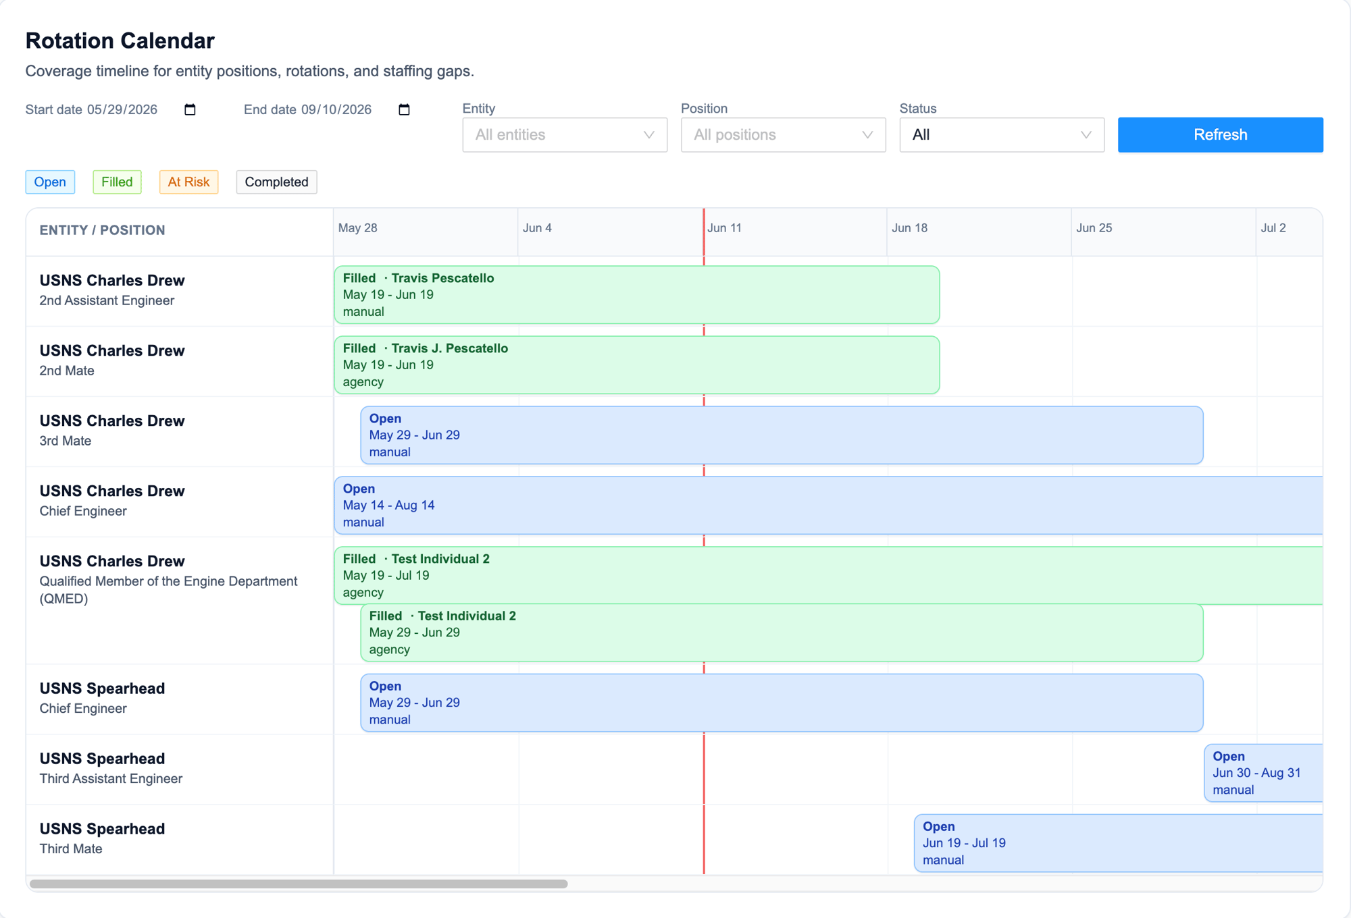Image resolution: width=1351 pixels, height=918 pixels.
Task: Open the 3rd Mate open rotation bar
Action: click(782, 435)
